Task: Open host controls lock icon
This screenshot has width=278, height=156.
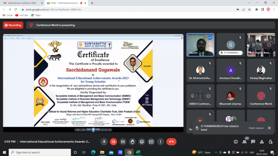Action: click(x=270, y=142)
